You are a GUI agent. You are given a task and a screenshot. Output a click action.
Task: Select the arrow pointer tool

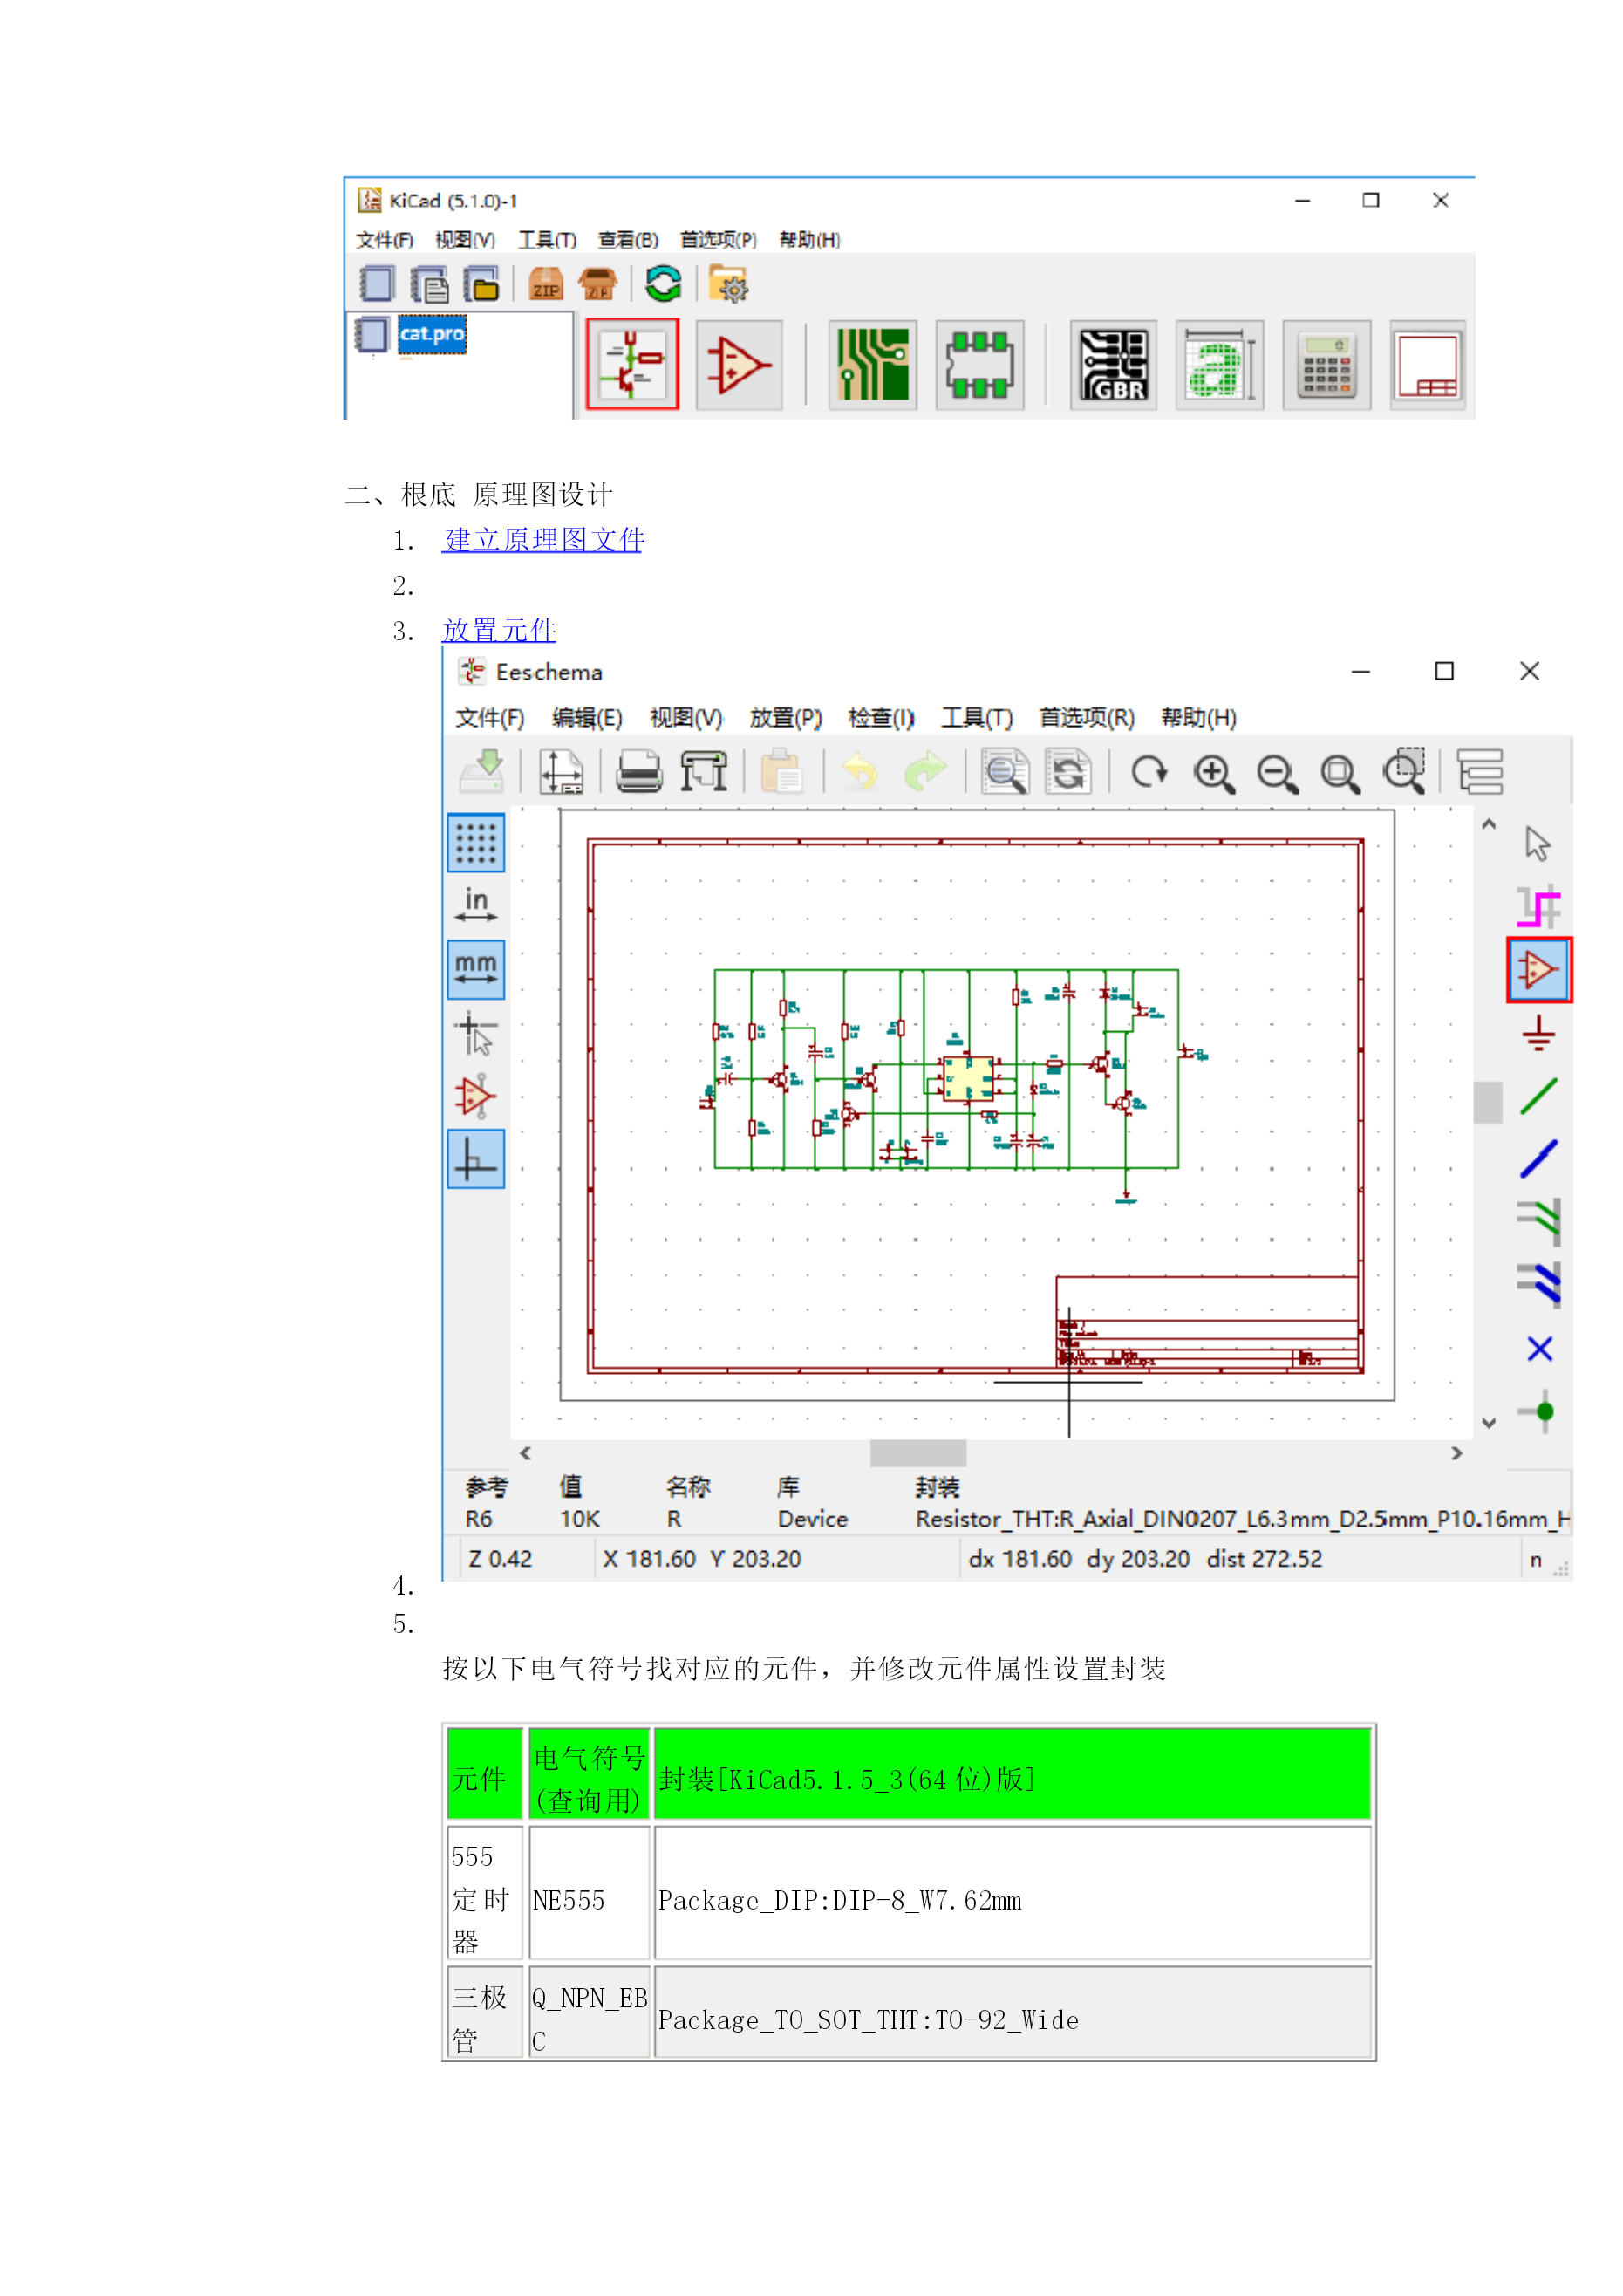1538,843
